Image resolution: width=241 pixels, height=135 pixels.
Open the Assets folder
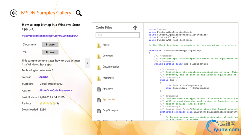click(x=106, y=45)
